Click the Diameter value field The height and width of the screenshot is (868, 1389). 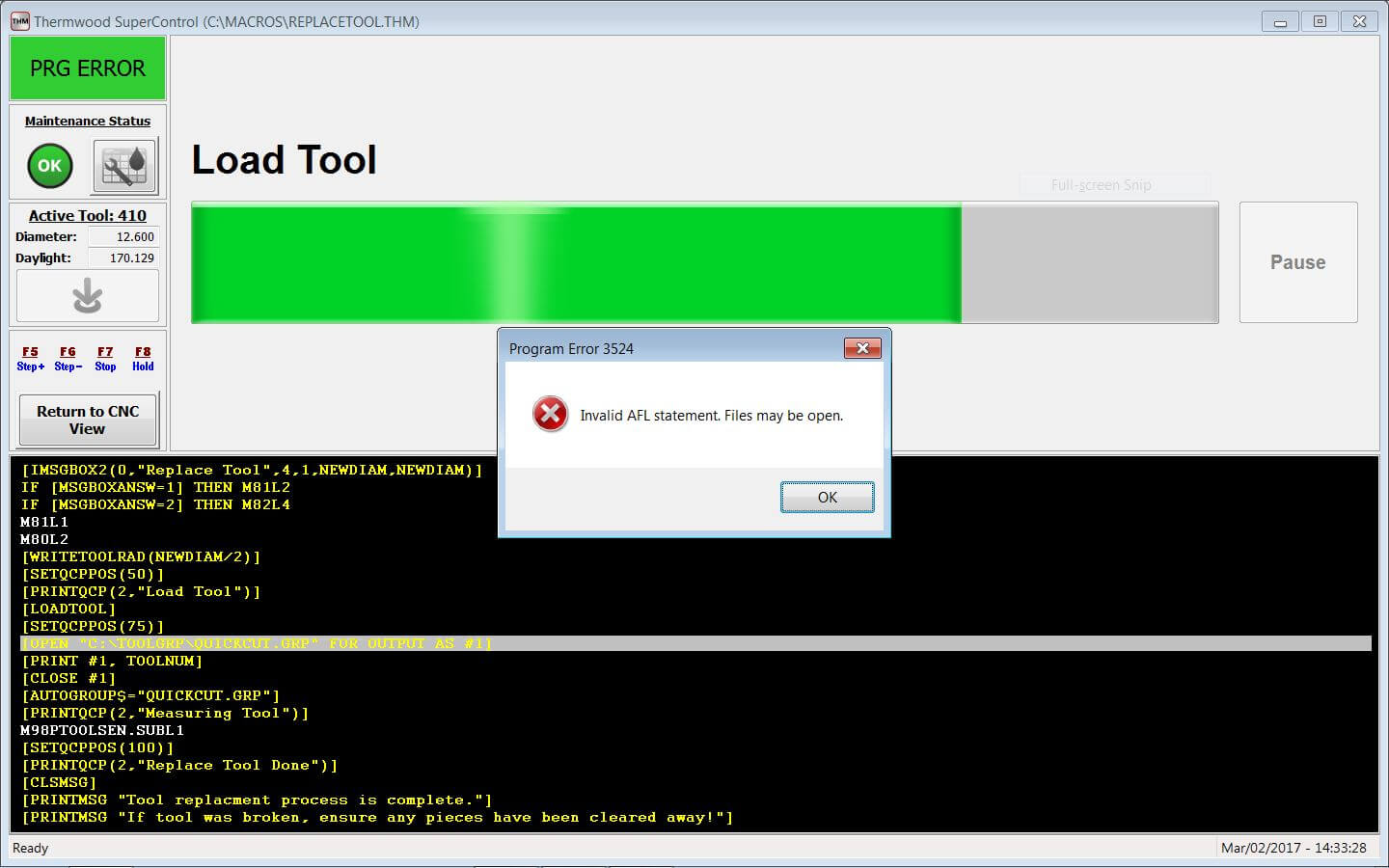(123, 237)
